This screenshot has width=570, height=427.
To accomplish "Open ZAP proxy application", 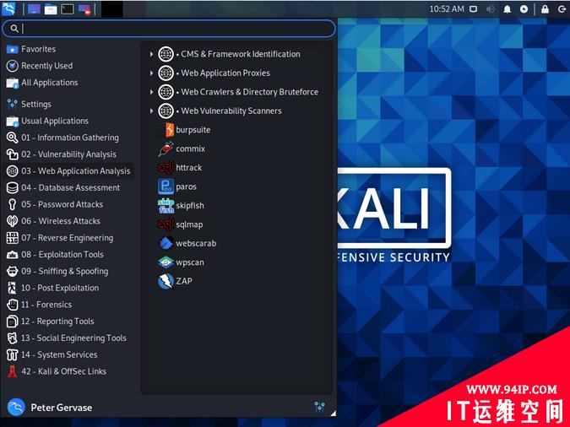I will click(x=175, y=281).
